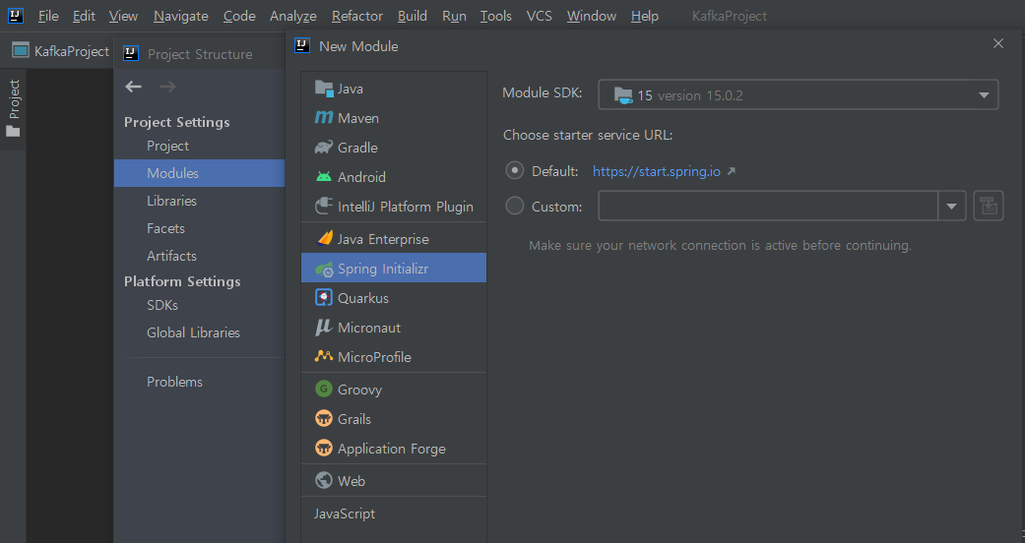
Task: Click the back arrow in Project Structure
Action: tap(133, 87)
